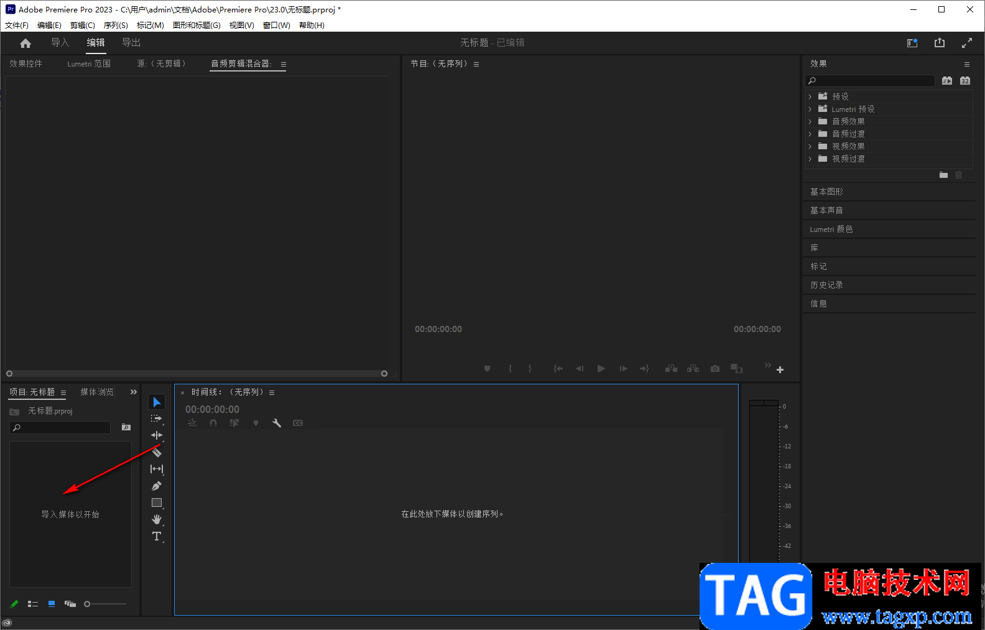Screen dimensions: 985x630
Task: Open 音频剪辑混合器 panel menu
Action: pyautogui.click(x=284, y=64)
